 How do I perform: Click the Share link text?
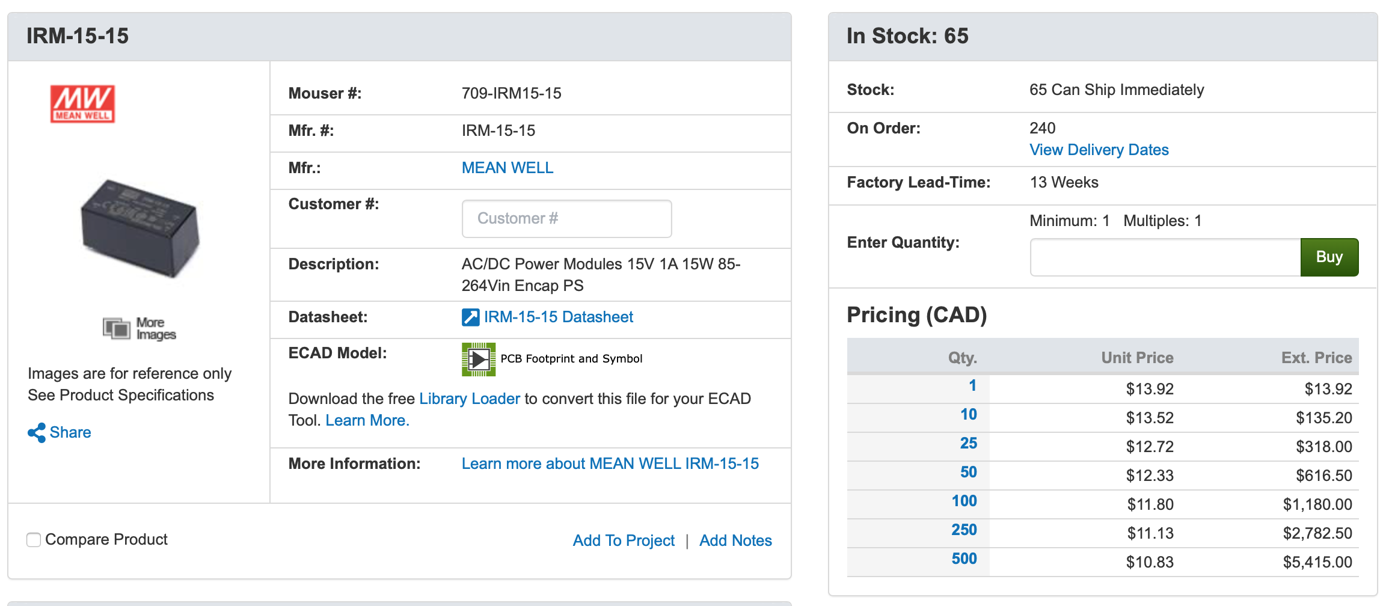[x=70, y=432]
